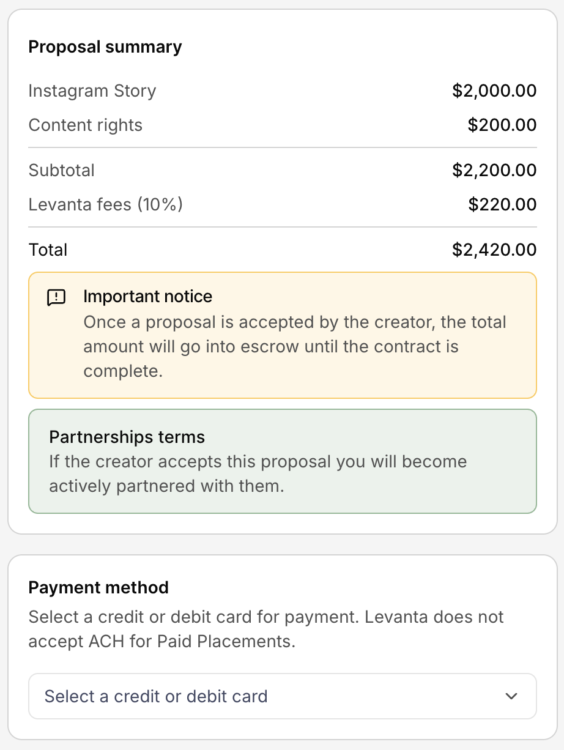
Task: Click the Total label
Action: 48,250
